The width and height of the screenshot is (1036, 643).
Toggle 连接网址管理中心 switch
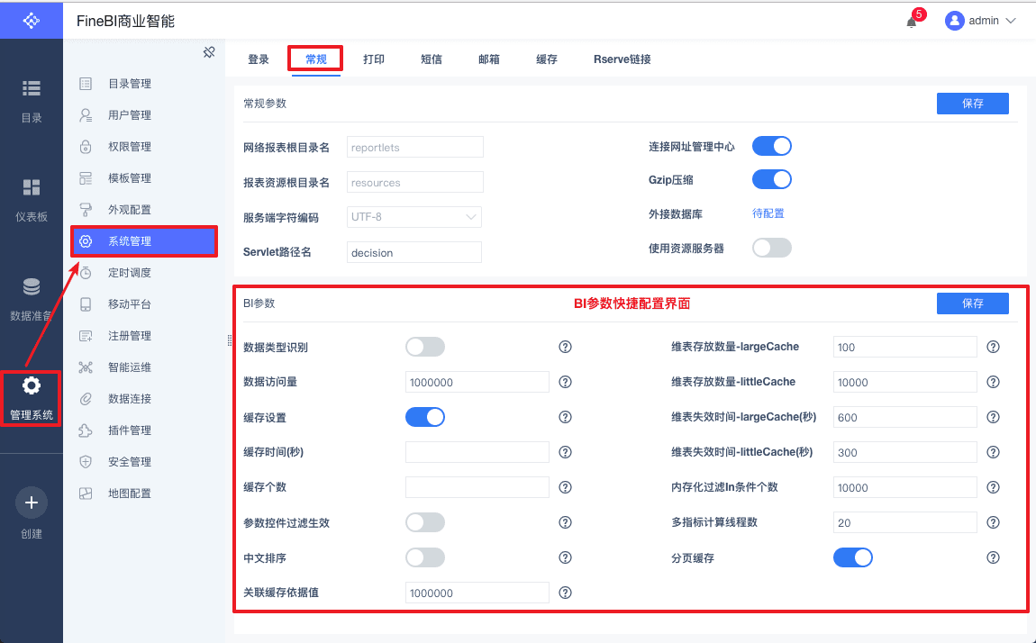[x=772, y=146]
